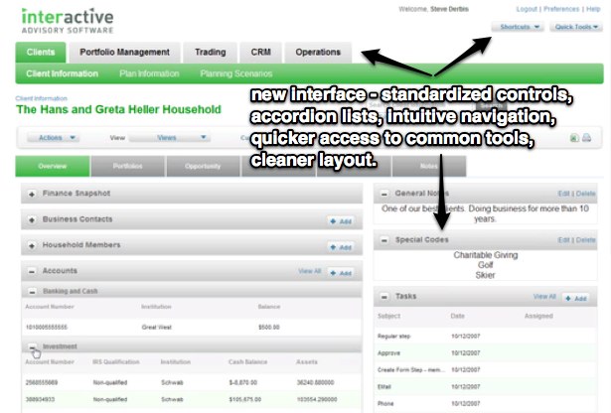
Task: Click the Approve task row
Action: click(x=485, y=353)
